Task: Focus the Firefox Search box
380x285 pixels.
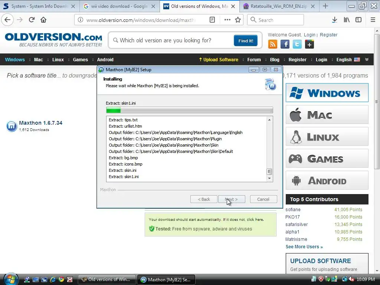Action: [276, 20]
